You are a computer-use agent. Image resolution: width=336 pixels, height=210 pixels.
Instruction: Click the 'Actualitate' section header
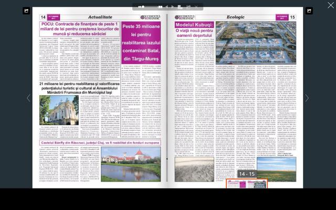coord(100,17)
